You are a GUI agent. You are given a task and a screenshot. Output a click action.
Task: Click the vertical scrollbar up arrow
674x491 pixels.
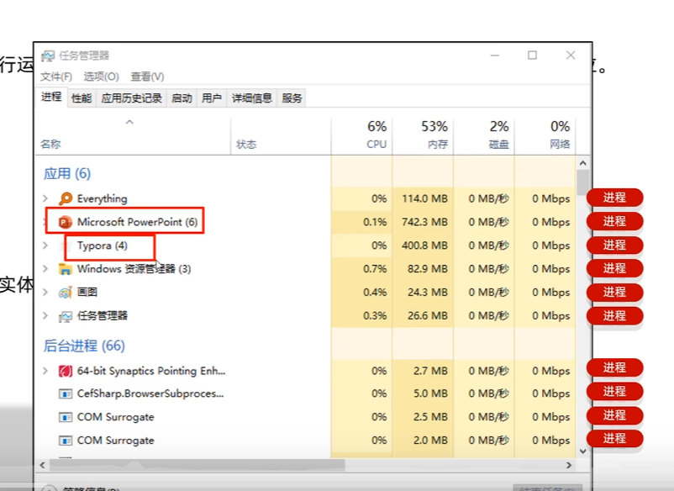click(x=583, y=163)
